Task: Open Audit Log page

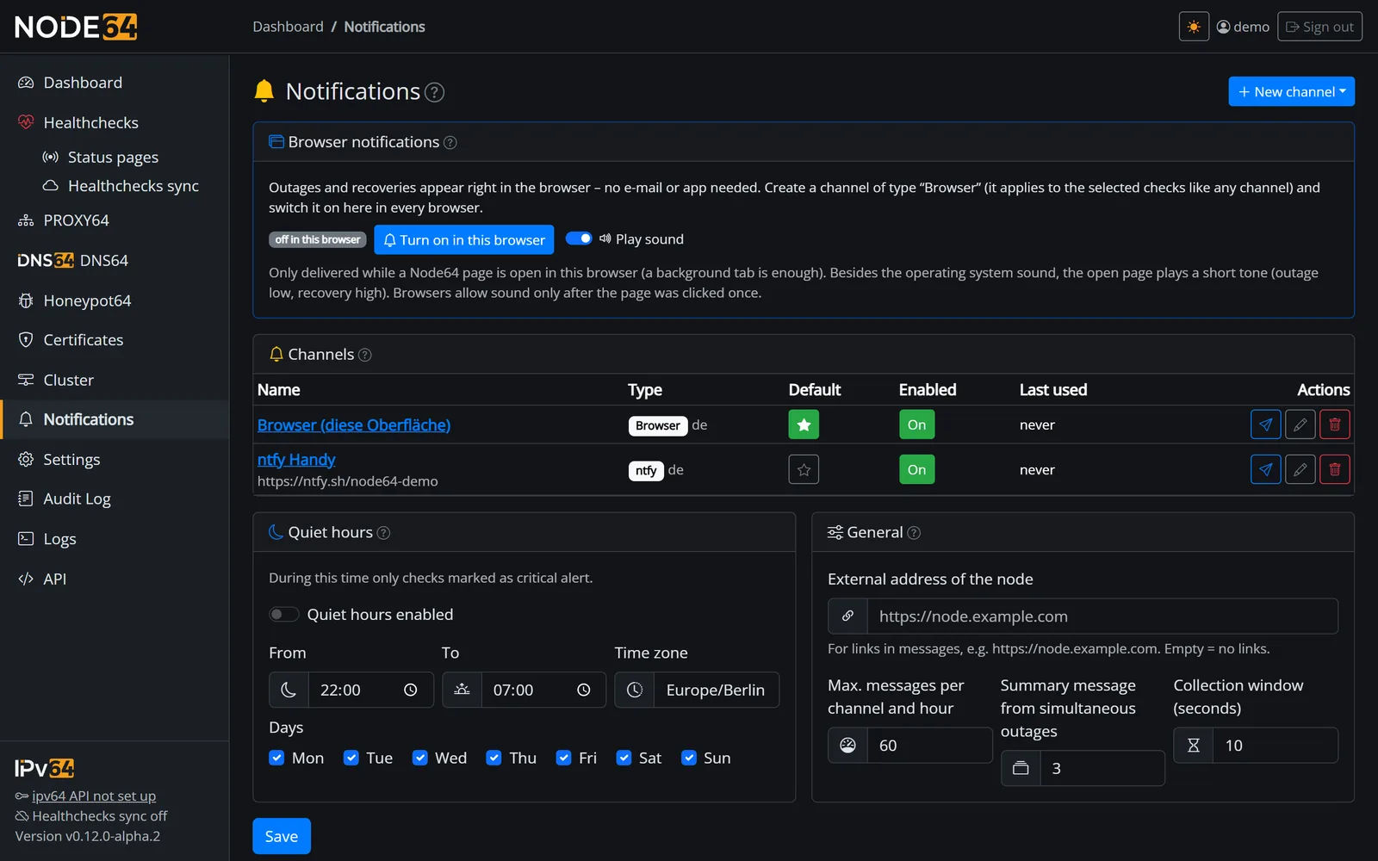Action: tap(115, 499)
